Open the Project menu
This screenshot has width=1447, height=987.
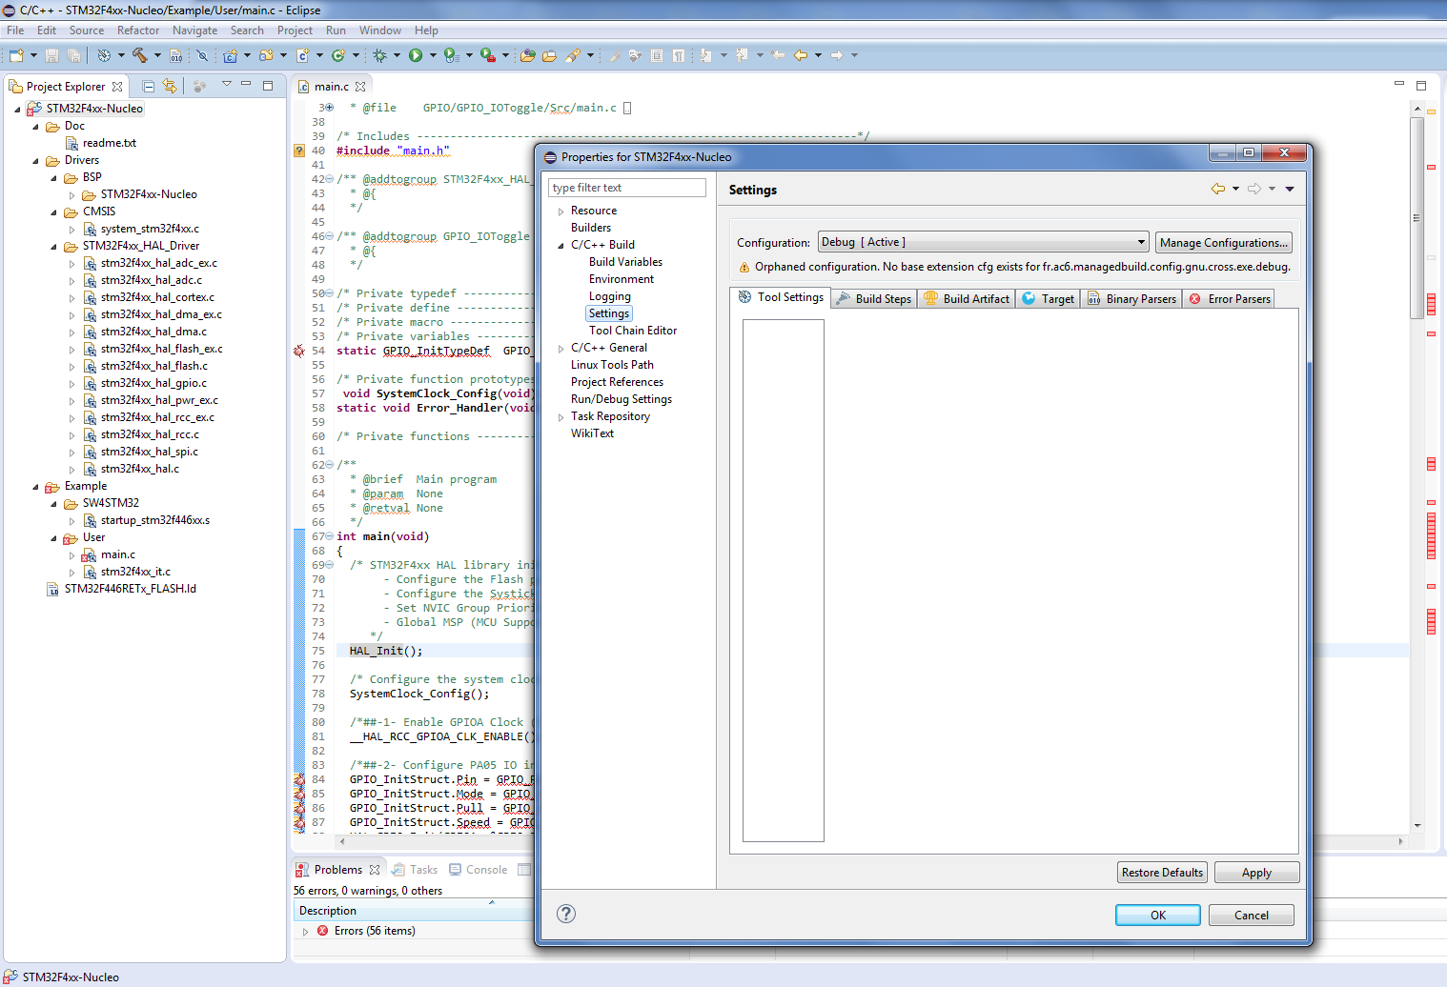click(295, 30)
